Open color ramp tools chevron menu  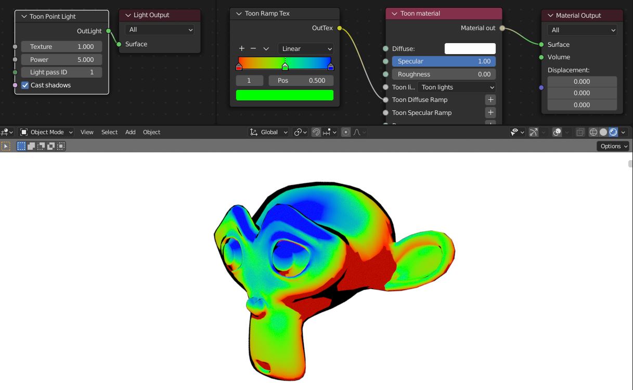(266, 48)
